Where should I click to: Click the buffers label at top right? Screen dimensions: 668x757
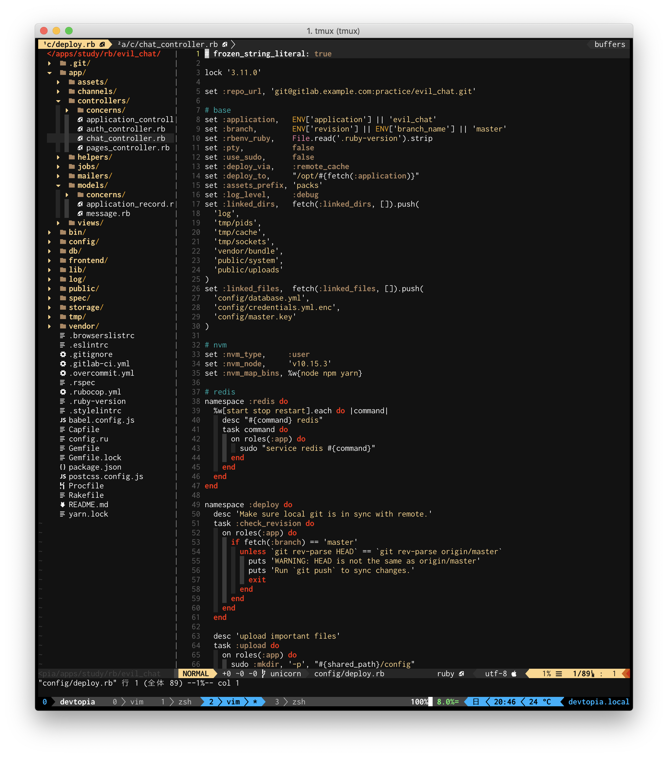[x=609, y=44]
